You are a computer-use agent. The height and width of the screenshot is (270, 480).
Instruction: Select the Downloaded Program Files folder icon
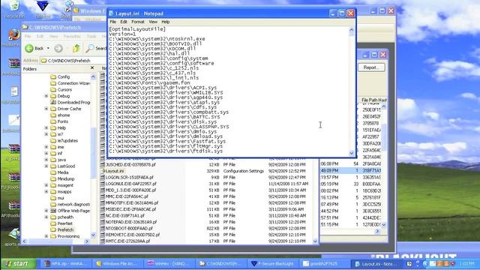point(53,102)
